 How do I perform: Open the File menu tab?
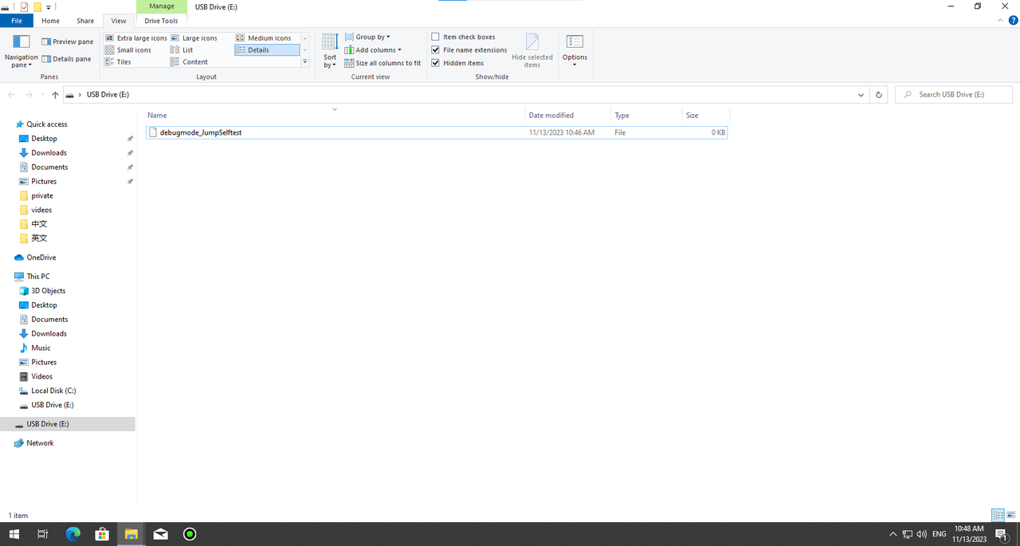coord(16,21)
